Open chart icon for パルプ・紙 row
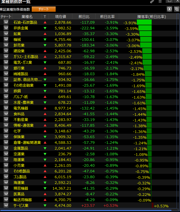 (x=6, y=97)
